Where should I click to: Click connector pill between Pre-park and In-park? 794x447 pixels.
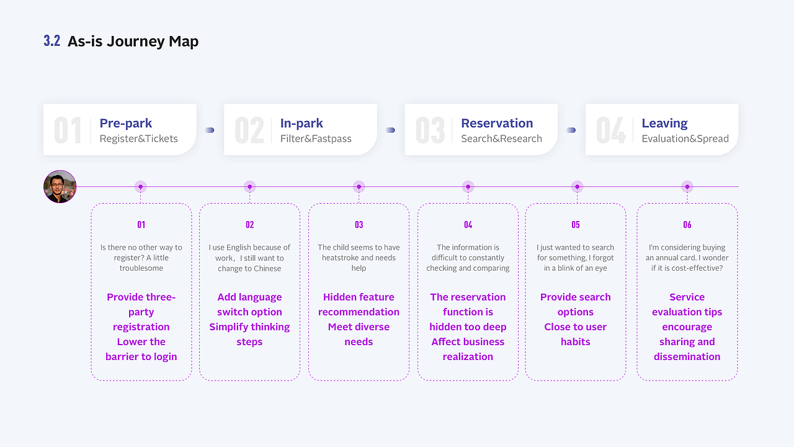pos(210,130)
